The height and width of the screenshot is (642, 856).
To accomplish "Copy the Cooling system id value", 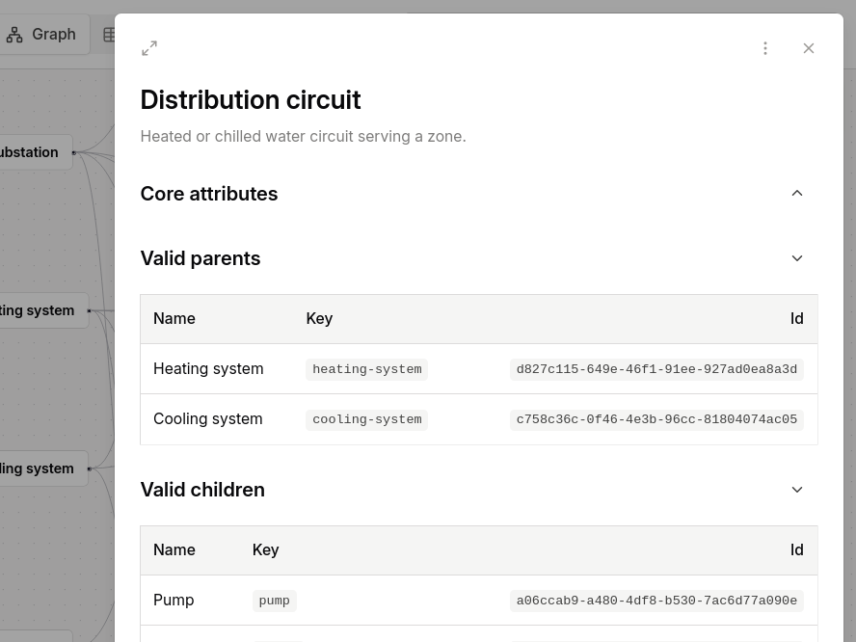I will [x=656, y=419].
